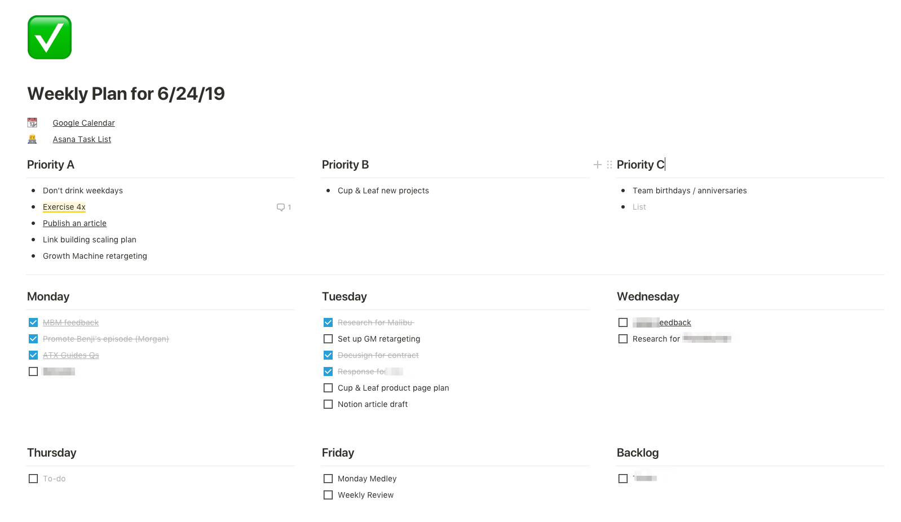The height and width of the screenshot is (522, 901).
Task: Tick the Notion article draft checkbox
Action: point(328,404)
